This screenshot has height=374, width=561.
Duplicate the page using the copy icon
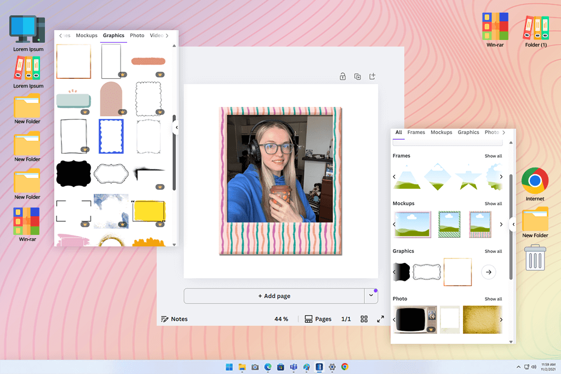pyautogui.click(x=357, y=77)
